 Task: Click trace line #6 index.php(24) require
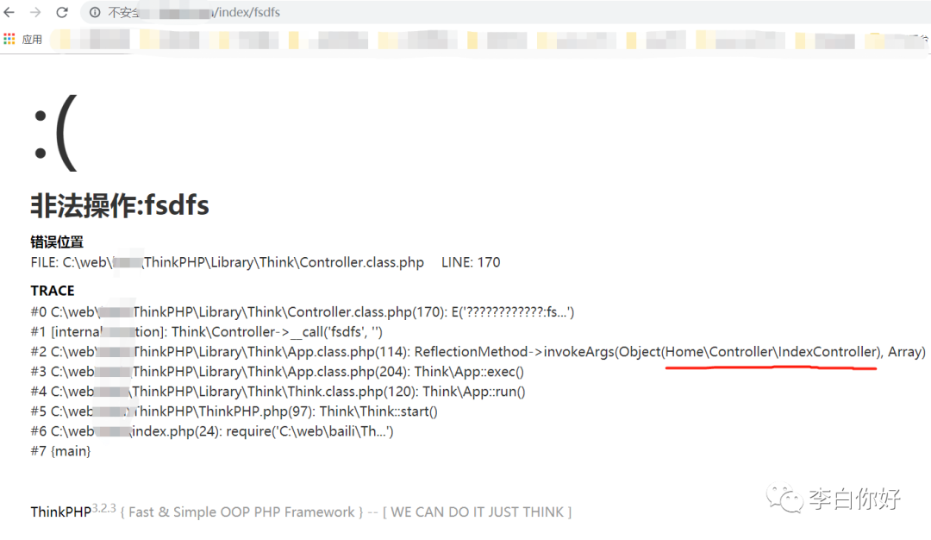[x=212, y=431]
